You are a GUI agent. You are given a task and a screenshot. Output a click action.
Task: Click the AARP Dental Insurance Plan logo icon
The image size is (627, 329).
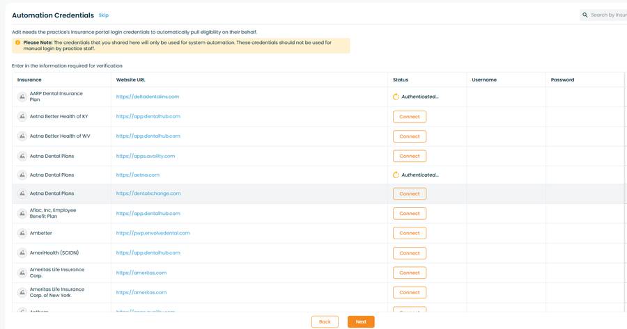[22, 97]
